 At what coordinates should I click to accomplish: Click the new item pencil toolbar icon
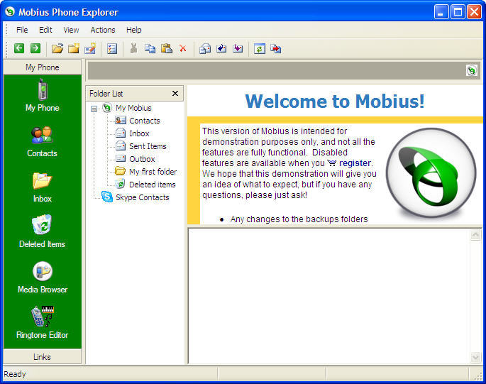90,48
